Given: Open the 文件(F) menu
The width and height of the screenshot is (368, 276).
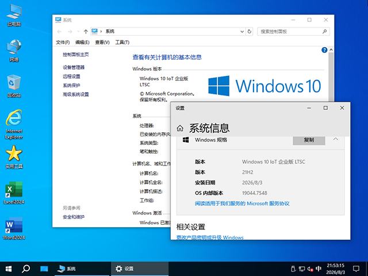Looking at the screenshot, I should click(63, 42).
